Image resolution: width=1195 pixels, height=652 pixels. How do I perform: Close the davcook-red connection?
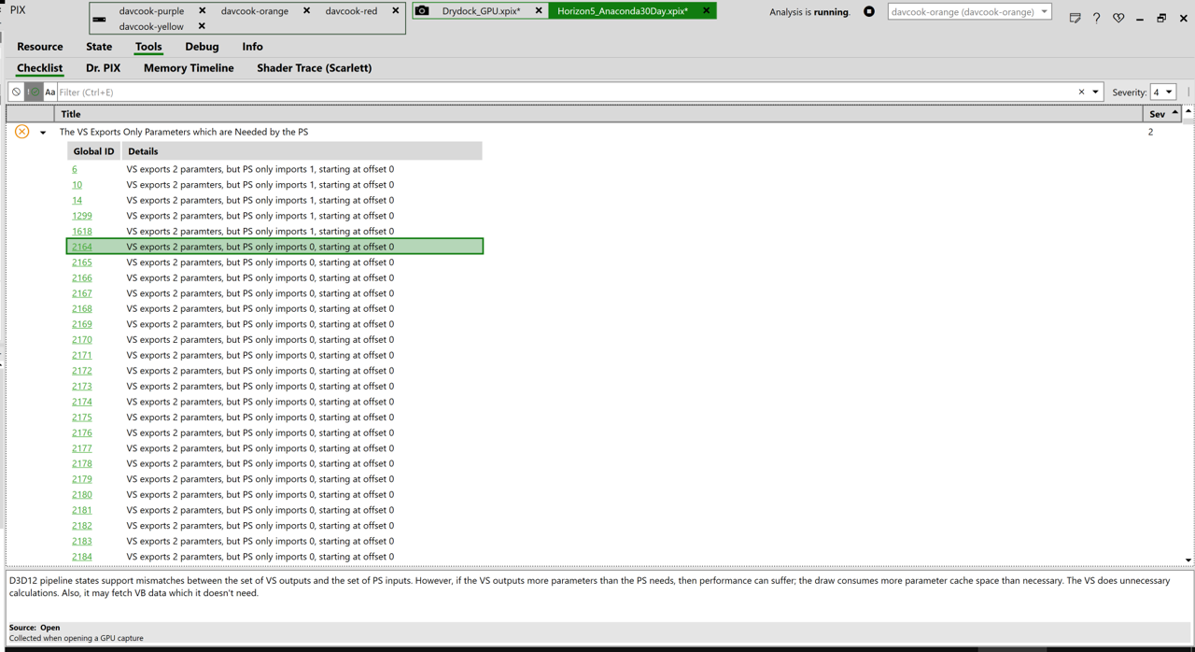396,11
